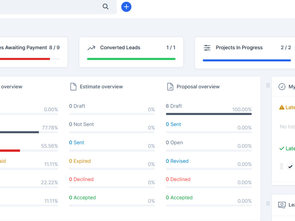295x221 pixels.
Task: Click the dark 77.78% invoice progress bar
Action: tap(19, 132)
